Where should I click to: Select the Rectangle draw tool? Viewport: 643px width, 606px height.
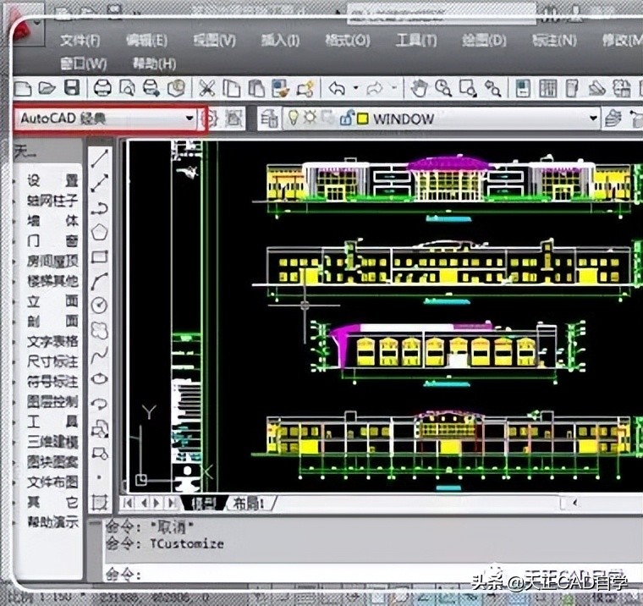pyautogui.click(x=100, y=256)
